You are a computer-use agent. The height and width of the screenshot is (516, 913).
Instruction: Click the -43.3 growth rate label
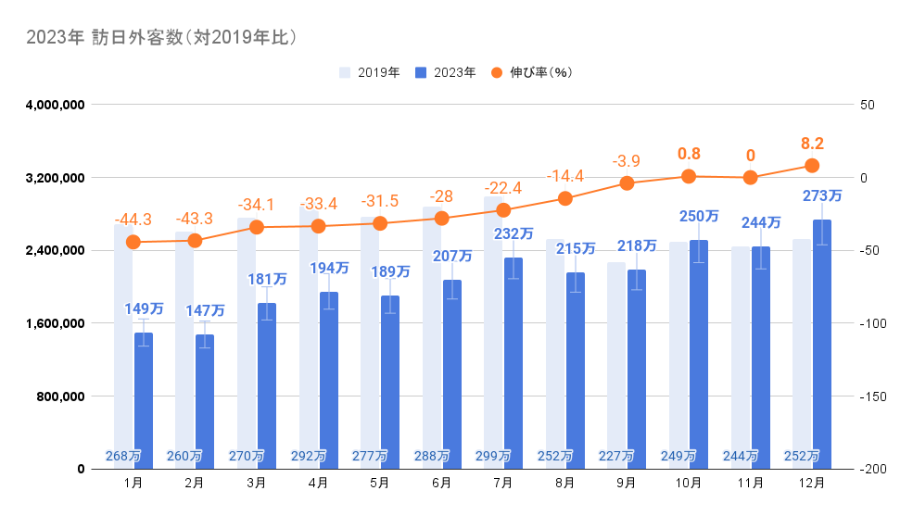coord(195,219)
